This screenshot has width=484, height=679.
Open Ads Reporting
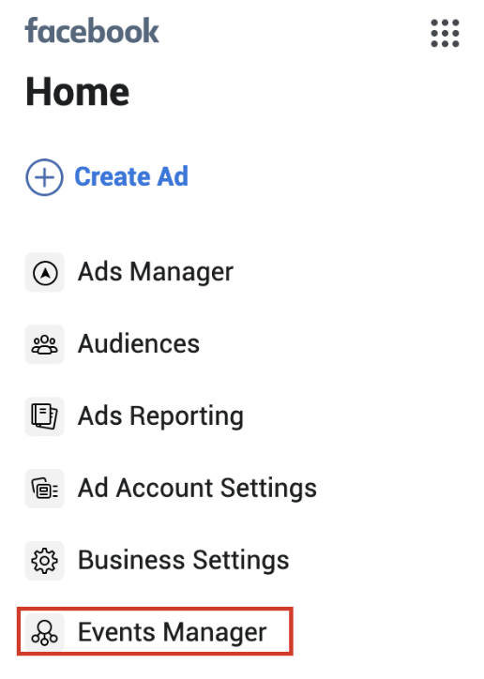160,416
